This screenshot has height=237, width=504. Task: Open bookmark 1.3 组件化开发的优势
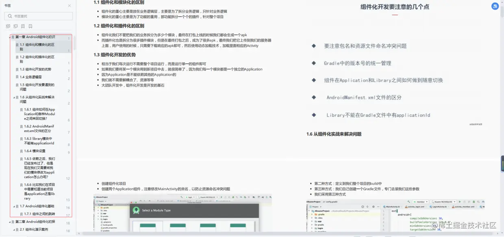pos(35,69)
